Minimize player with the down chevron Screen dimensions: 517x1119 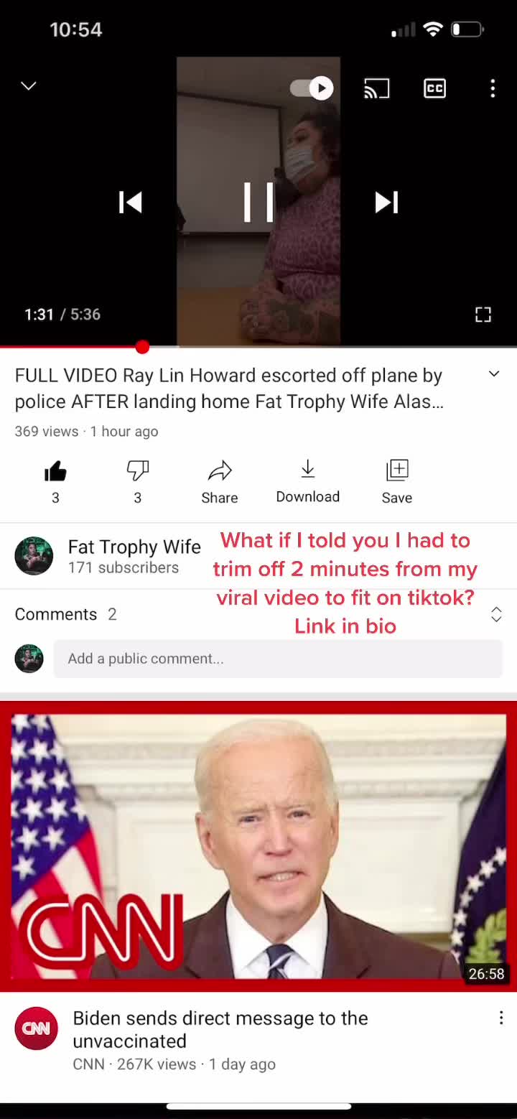[29, 86]
